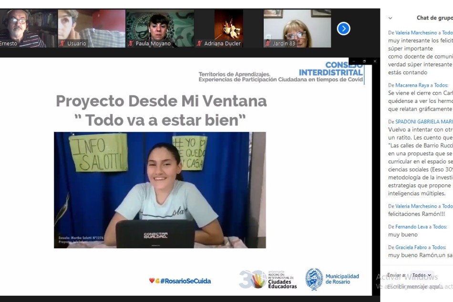This screenshot has height=302, width=453.
Task: Click the muted mic icon on Usuario's tile
Action: coord(62,43)
